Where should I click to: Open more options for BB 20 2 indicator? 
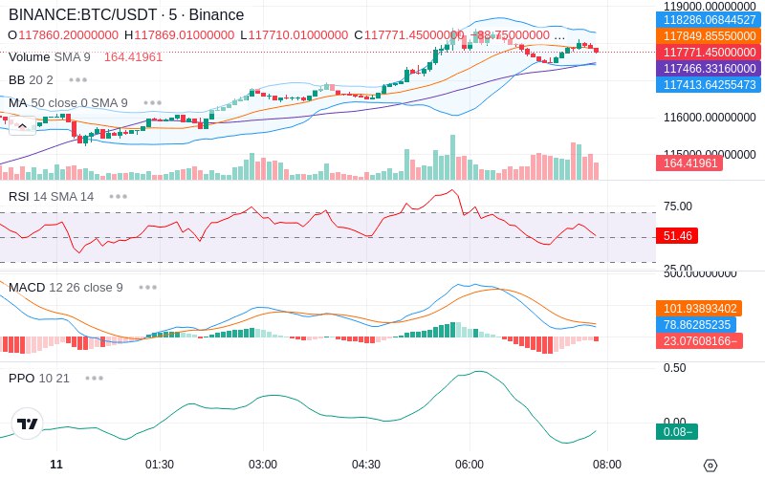[x=78, y=80]
